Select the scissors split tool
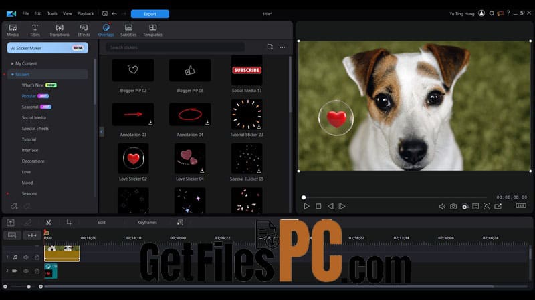 pyautogui.click(x=48, y=223)
